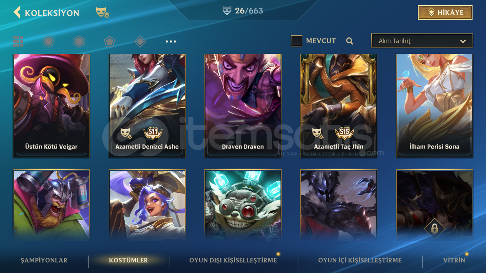This screenshot has height=273, width=486.
Task: Go back using the Koleksiyon arrow
Action: pyautogui.click(x=17, y=12)
